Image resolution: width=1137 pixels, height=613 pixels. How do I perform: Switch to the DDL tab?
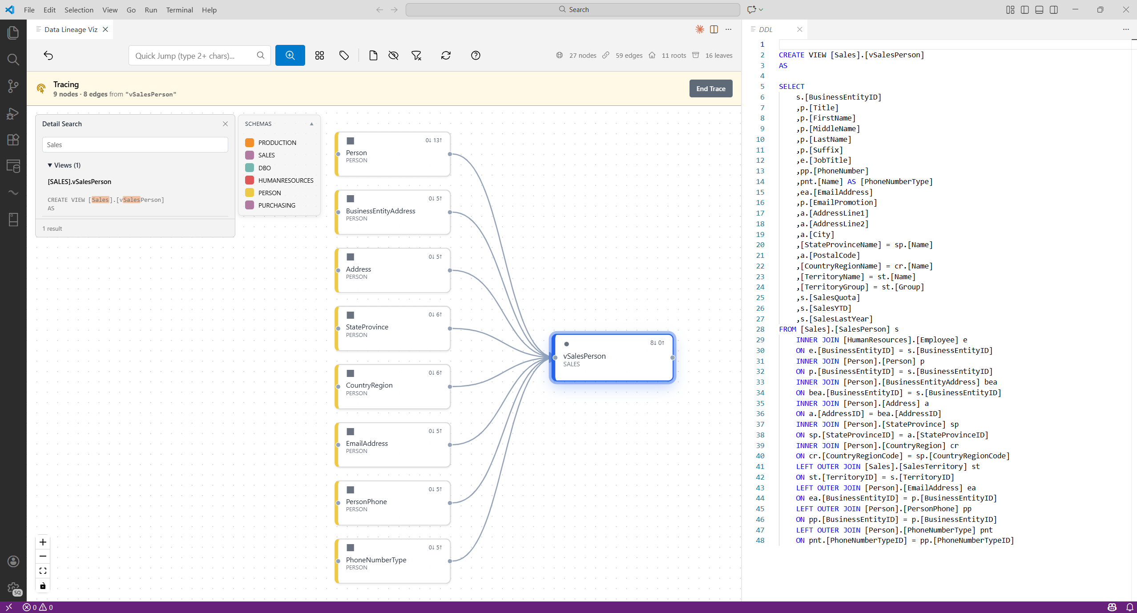pos(766,29)
